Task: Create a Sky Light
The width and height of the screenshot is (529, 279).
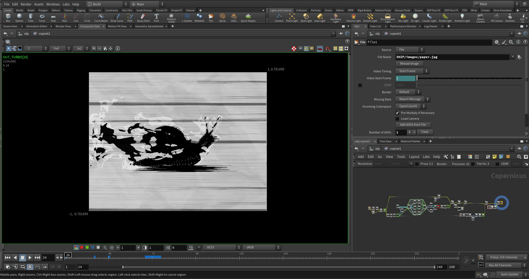Action: (403, 18)
